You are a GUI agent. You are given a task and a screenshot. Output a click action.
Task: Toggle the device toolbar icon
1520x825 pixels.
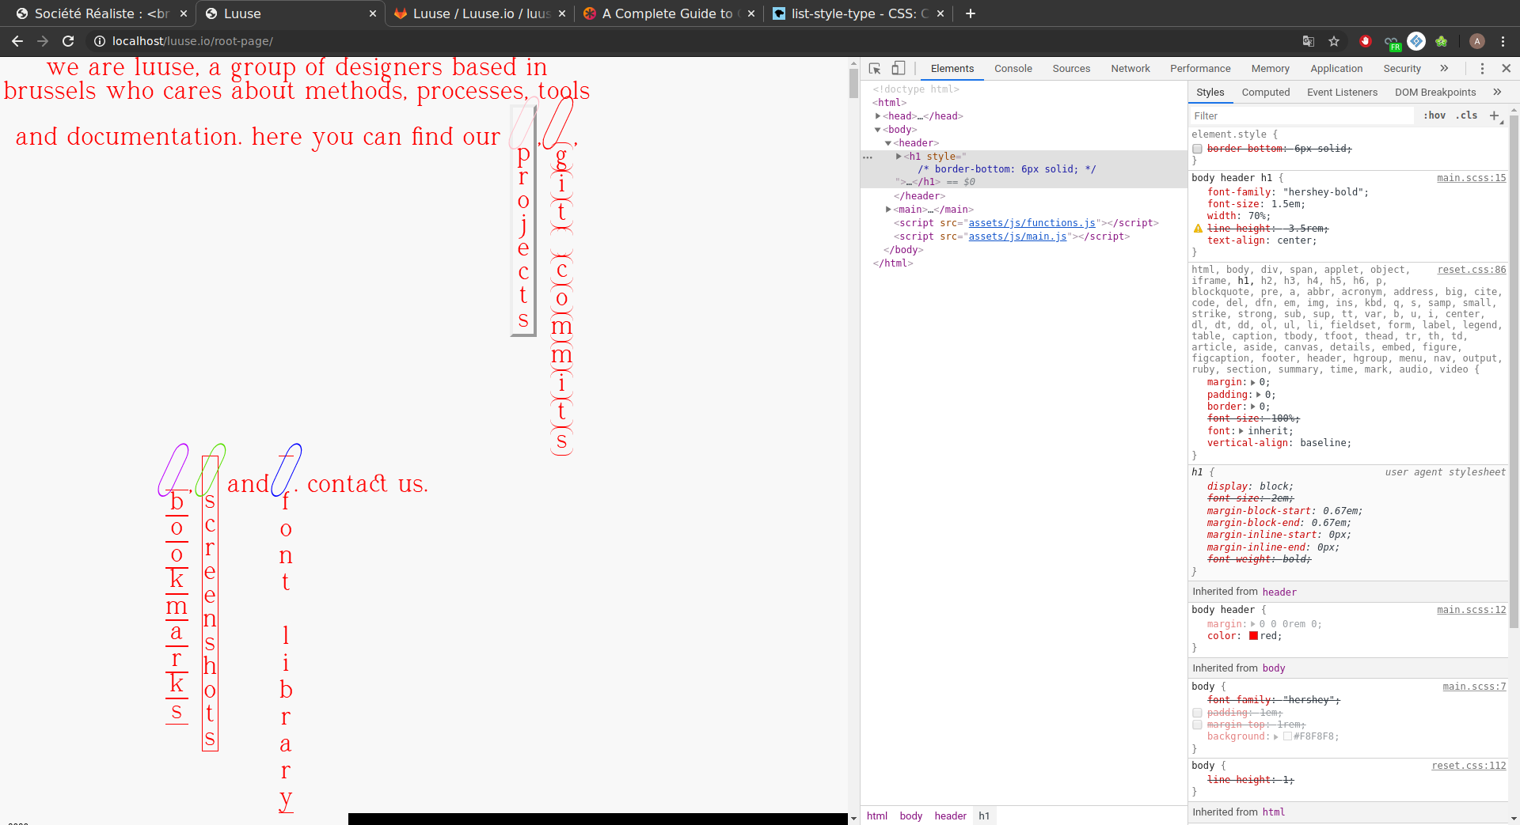(899, 69)
